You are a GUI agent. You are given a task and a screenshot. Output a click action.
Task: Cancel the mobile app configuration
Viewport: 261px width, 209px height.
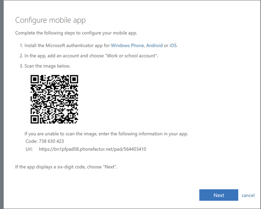point(248,195)
